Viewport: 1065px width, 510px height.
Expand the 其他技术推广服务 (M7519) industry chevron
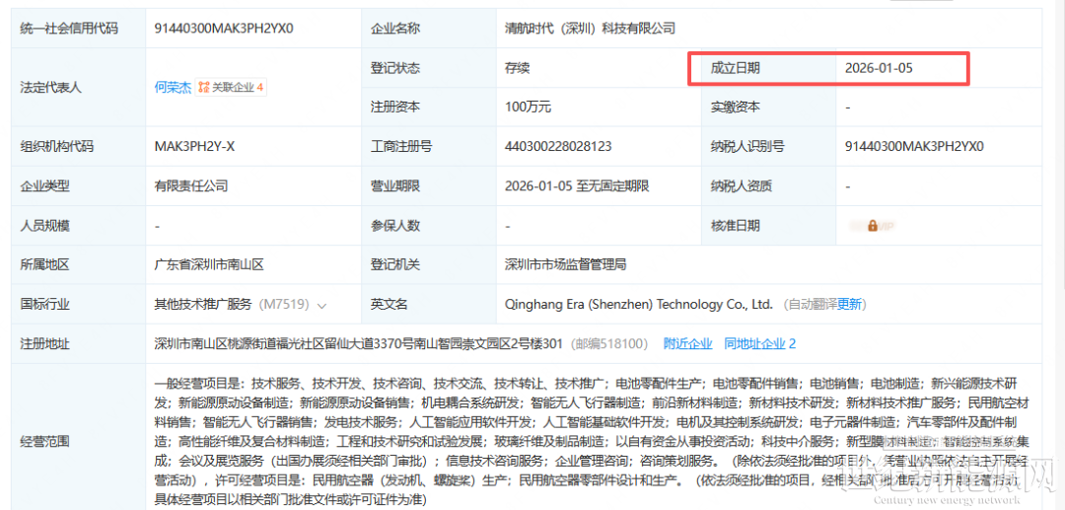(321, 305)
